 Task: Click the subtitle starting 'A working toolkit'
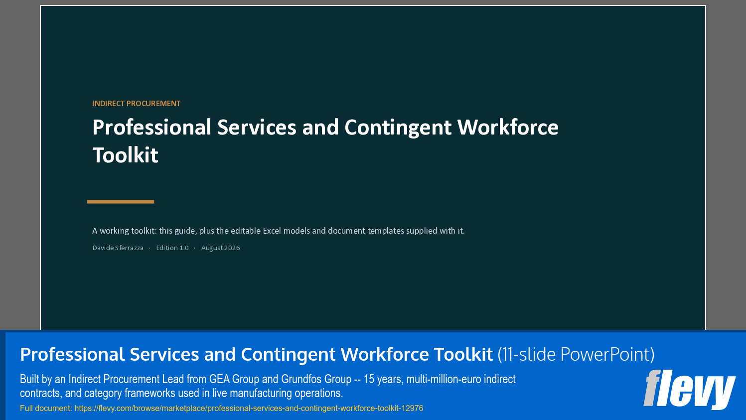tap(278, 231)
